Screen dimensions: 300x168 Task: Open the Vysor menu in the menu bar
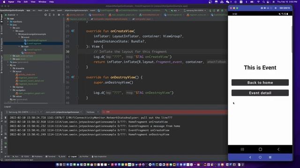coord(11,2)
